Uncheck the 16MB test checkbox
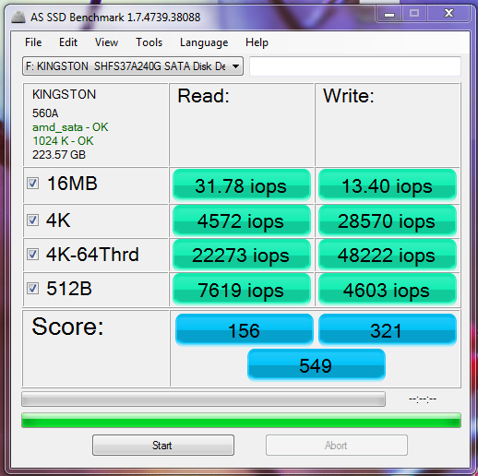 click(x=32, y=184)
